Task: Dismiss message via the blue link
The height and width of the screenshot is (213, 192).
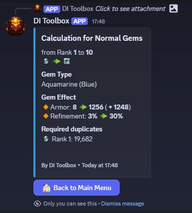Action: [123, 204]
